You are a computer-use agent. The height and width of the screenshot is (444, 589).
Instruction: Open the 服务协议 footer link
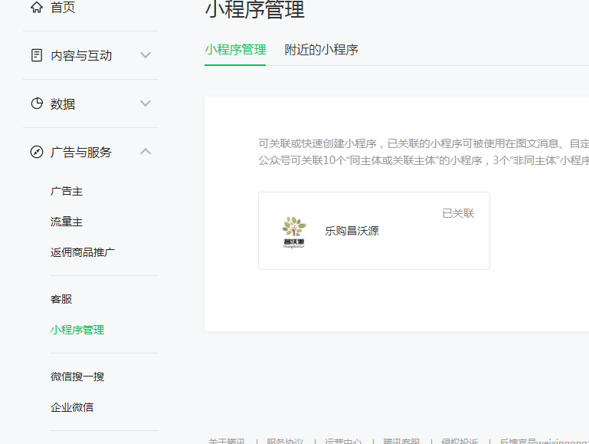point(285,441)
